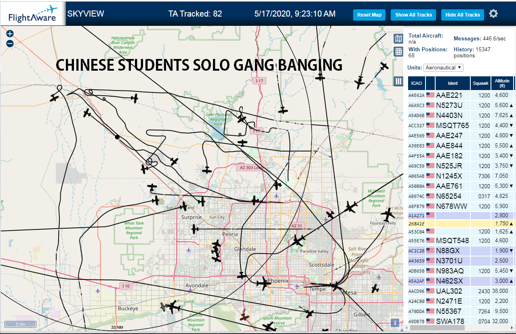This screenshot has height=334, width=516.
Task: Sort by the ICAO column header
Action: [x=416, y=83]
